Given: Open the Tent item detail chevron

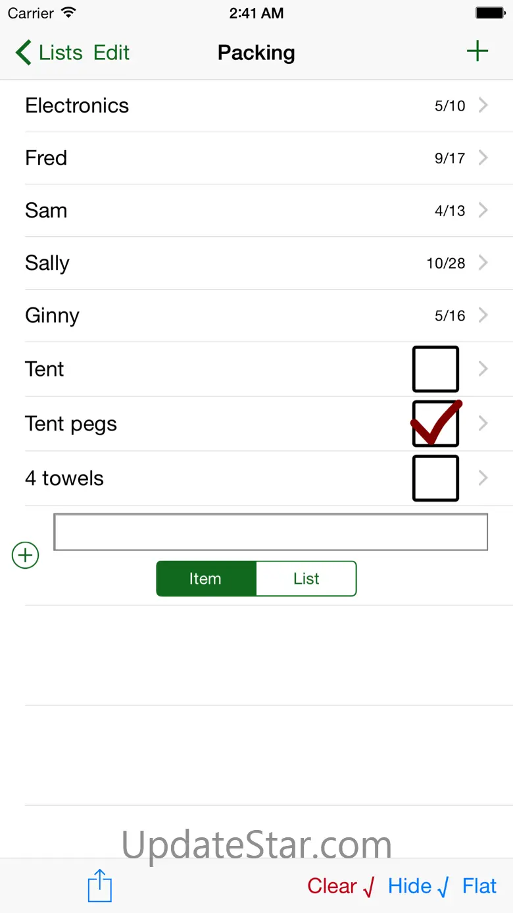Looking at the screenshot, I should point(483,369).
